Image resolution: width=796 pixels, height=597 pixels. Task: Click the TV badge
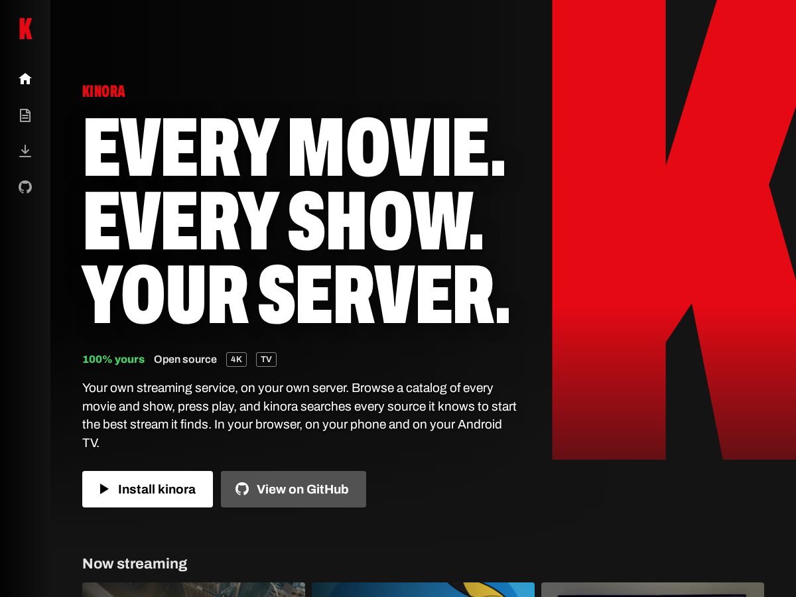(266, 360)
